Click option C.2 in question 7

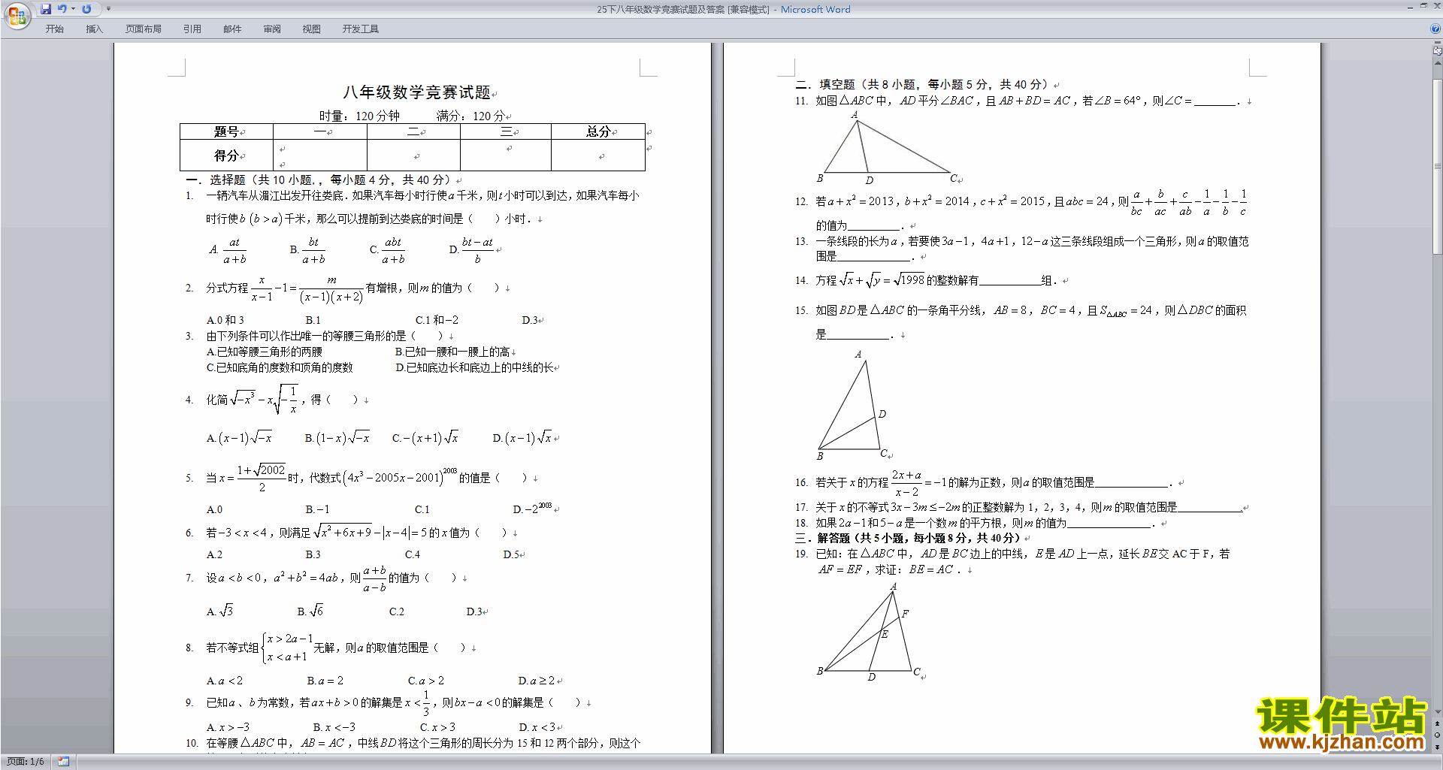click(x=397, y=611)
